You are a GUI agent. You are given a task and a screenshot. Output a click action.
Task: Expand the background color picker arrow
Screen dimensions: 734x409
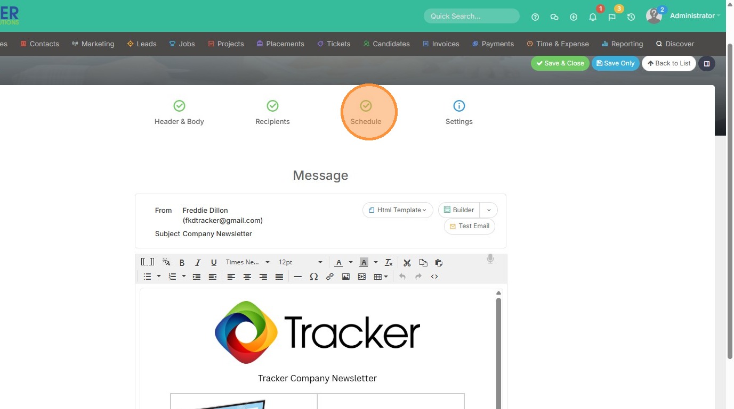pyautogui.click(x=376, y=262)
